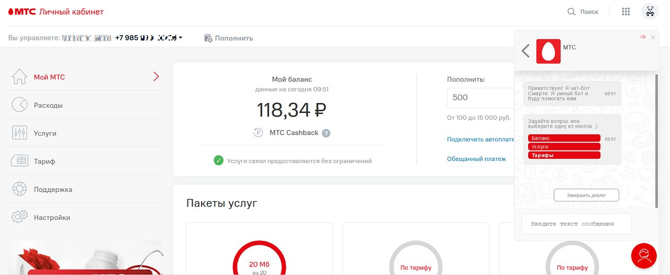Open the Тариф sidebar section
This screenshot has height=275, width=670.
click(86, 161)
